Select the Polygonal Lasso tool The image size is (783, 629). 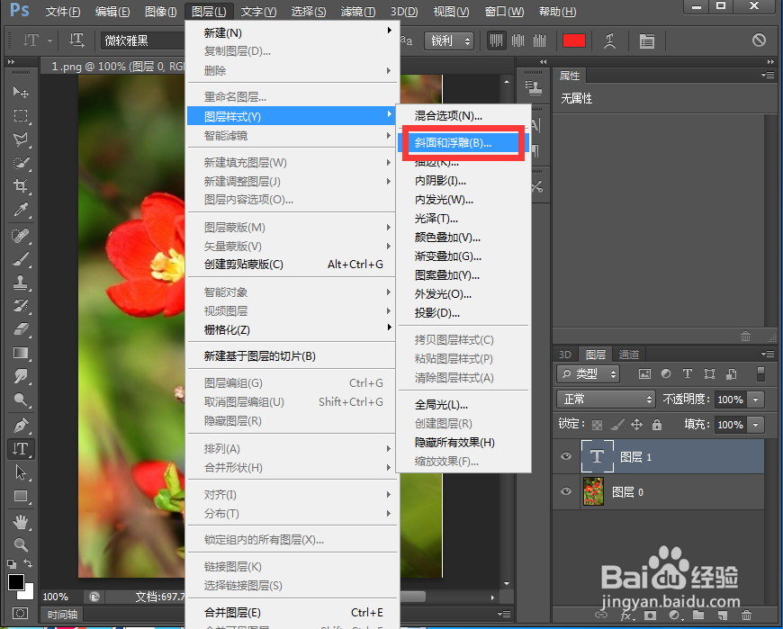(x=21, y=139)
